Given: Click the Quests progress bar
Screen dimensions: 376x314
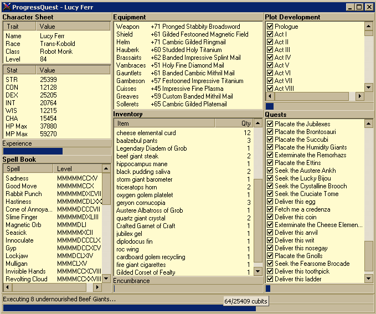Looking at the screenshot, I should point(319,289).
